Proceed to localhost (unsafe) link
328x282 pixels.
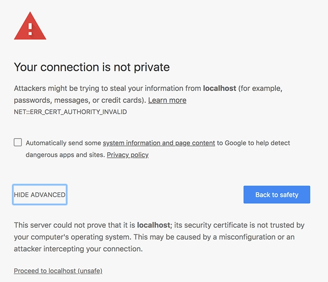pyautogui.click(x=58, y=271)
